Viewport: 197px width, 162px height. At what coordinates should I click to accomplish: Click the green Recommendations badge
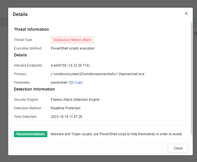(31, 134)
